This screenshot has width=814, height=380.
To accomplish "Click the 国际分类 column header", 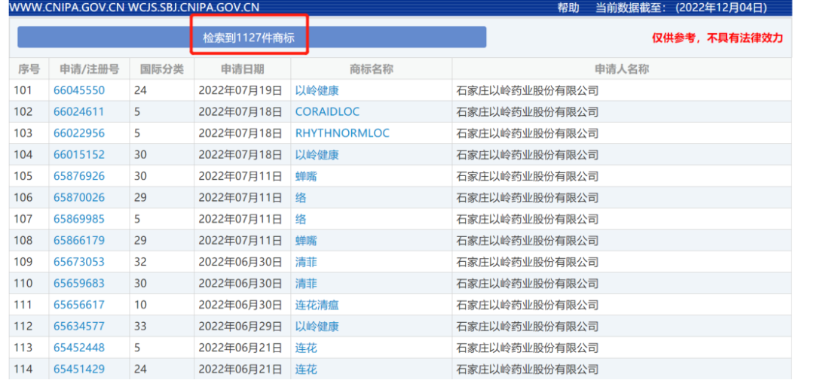I will 162,69.
